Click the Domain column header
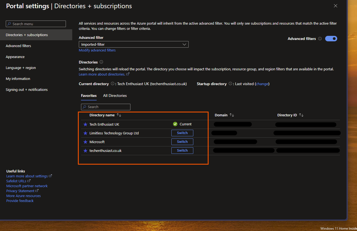This screenshot has width=357, height=231. tap(221, 115)
